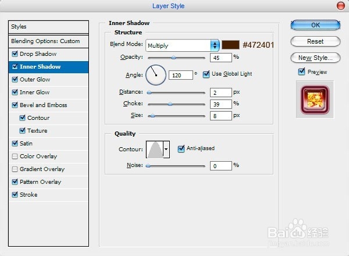Click the shadow color swatch

pyautogui.click(x=230, y=45)
